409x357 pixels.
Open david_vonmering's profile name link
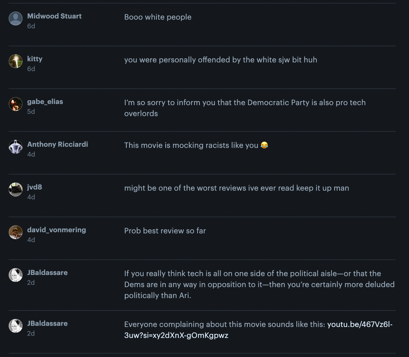pyautogui.click(x=57, y=230)
